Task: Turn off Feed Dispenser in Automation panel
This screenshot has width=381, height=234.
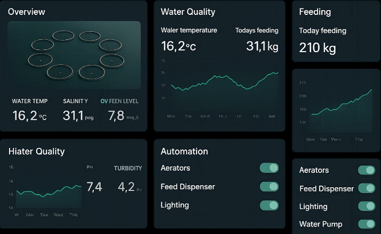Action: (269, 187)
